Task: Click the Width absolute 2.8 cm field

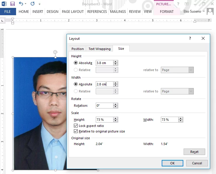Action: (104, 84)
